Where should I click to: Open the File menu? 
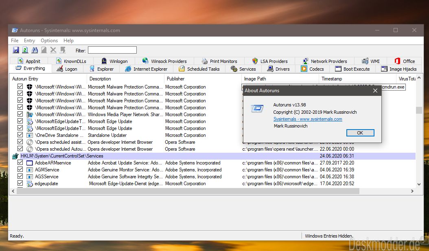pos(15,41)
